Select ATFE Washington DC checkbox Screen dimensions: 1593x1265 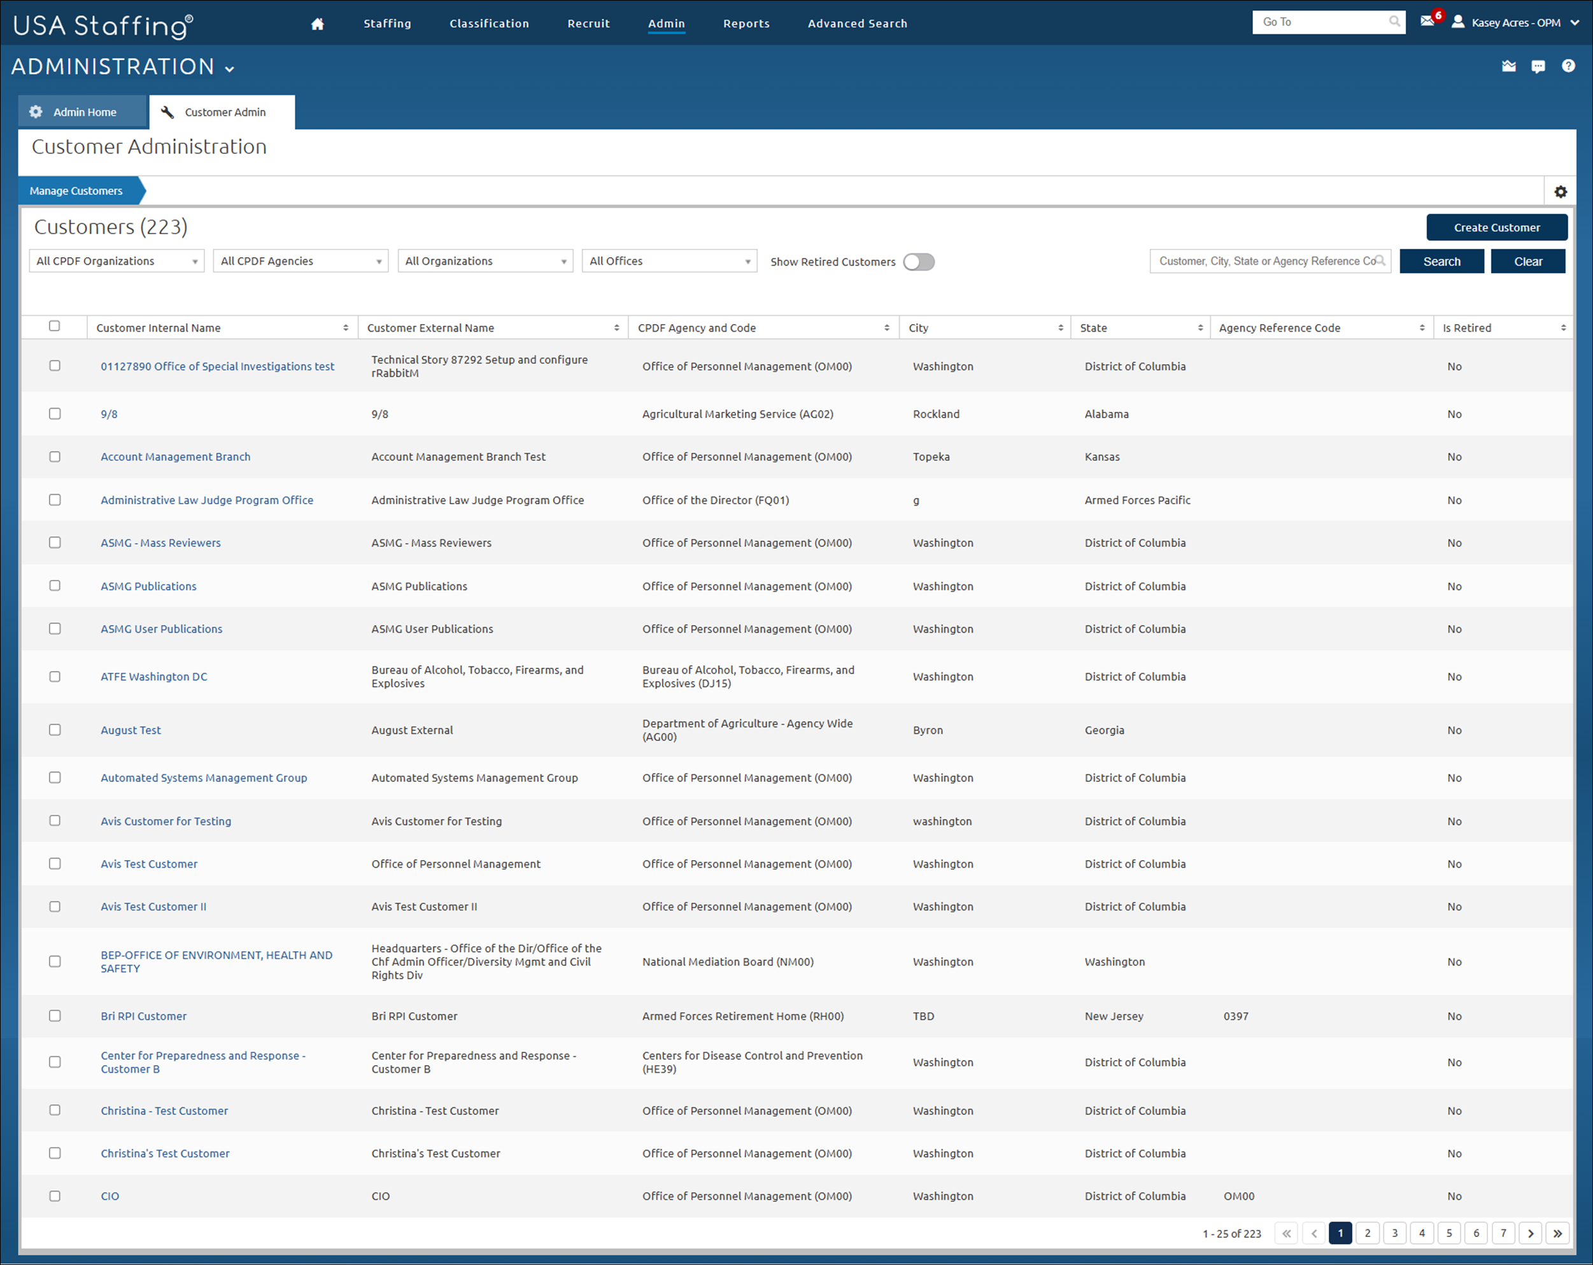(55, 677)
